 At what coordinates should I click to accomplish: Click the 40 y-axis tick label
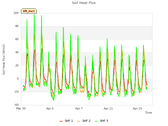click(17, 52)
